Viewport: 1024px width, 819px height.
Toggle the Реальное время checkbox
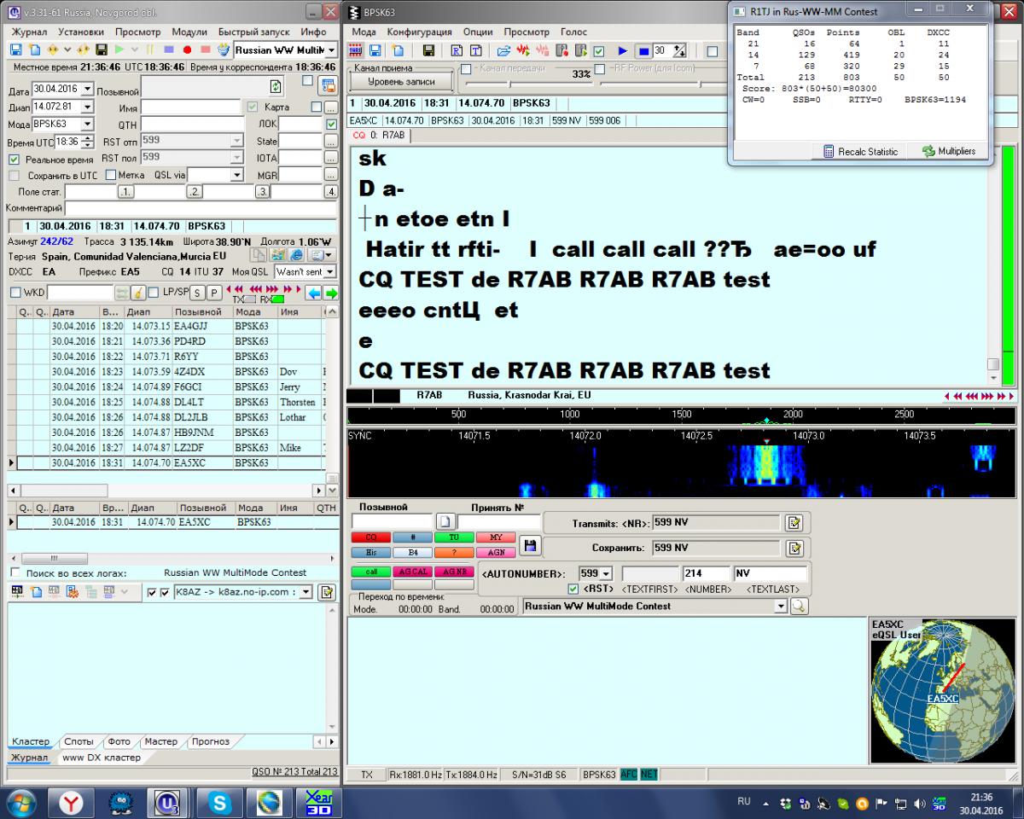[14, 160]
